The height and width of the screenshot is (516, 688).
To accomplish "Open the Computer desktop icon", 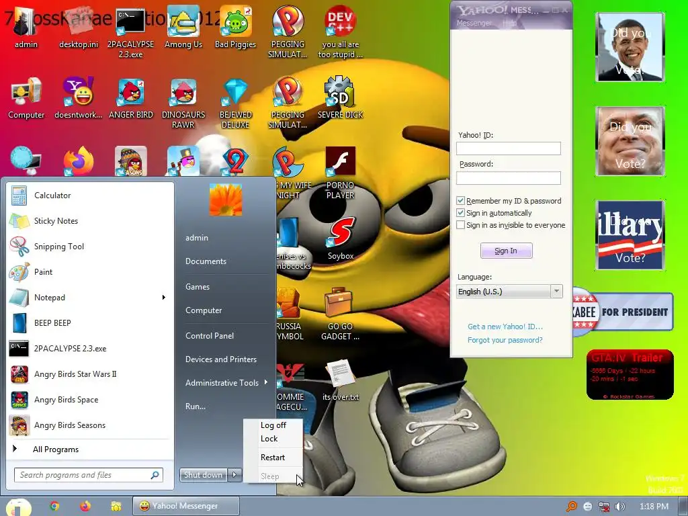I will tap(26, 97).
